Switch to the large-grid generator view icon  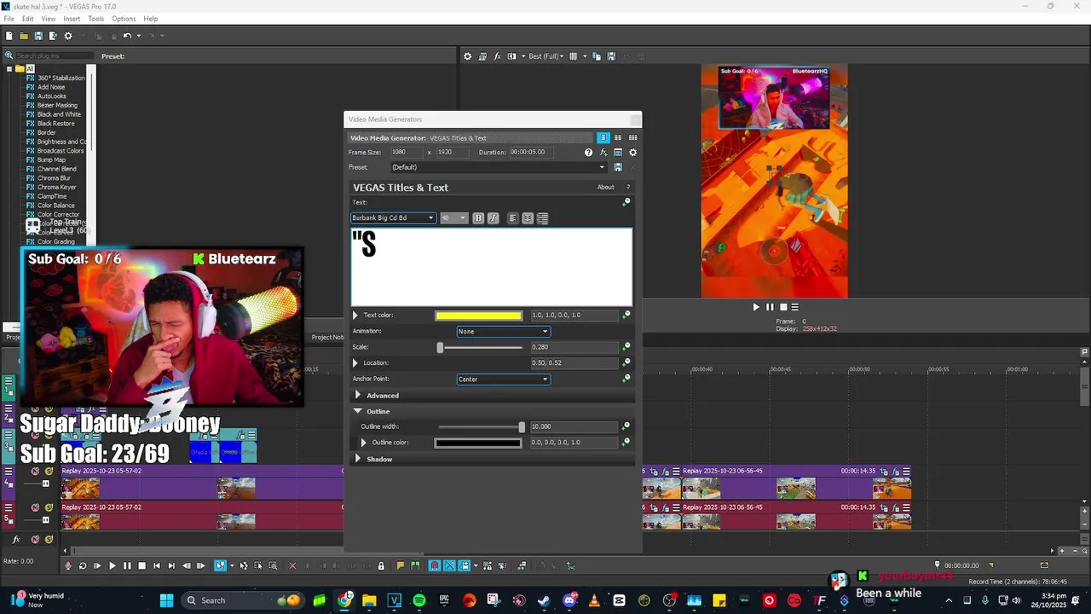point(632,137)
